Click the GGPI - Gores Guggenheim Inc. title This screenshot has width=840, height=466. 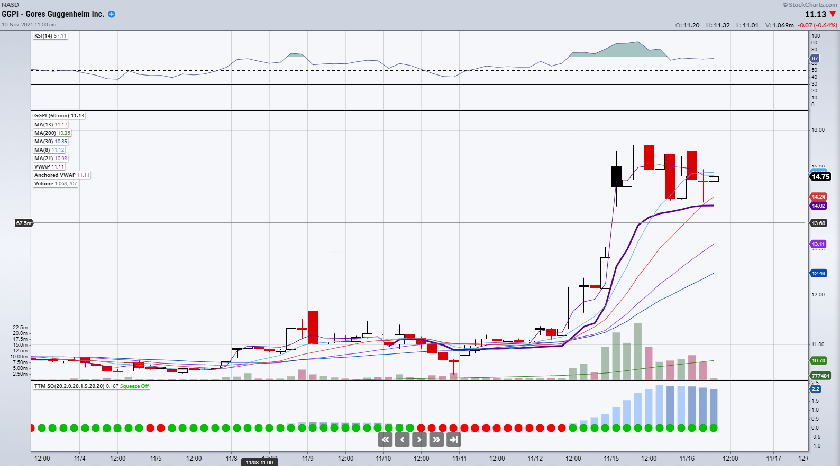(x=53, y=14)
